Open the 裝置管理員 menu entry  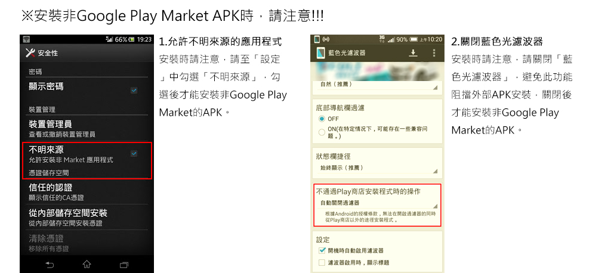pos(87,129)
